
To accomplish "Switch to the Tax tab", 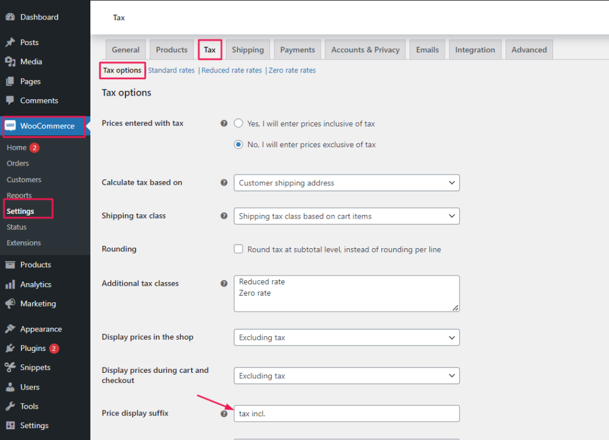I will pos(210,50).
